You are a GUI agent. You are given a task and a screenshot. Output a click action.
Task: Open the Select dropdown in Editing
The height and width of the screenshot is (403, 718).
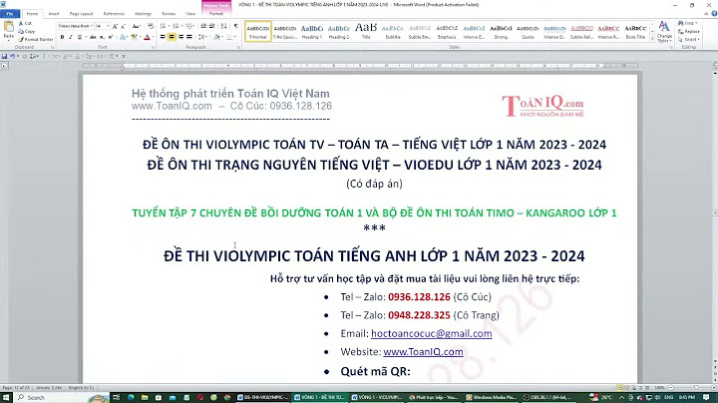(x=689, y=39)
